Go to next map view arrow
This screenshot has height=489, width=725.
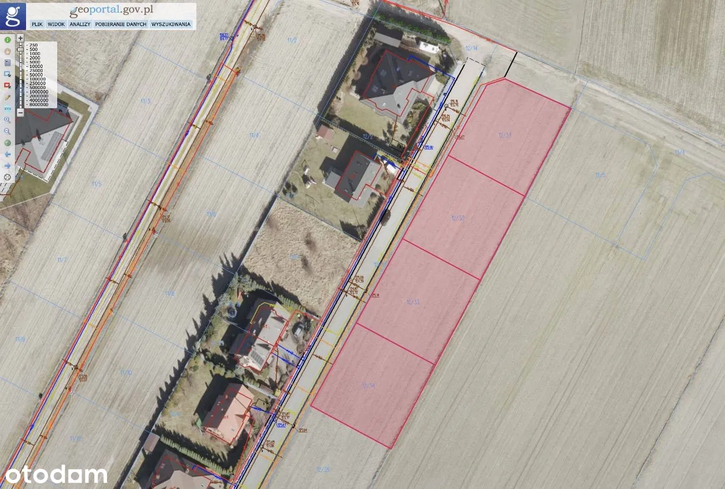[x=7, y=165]
